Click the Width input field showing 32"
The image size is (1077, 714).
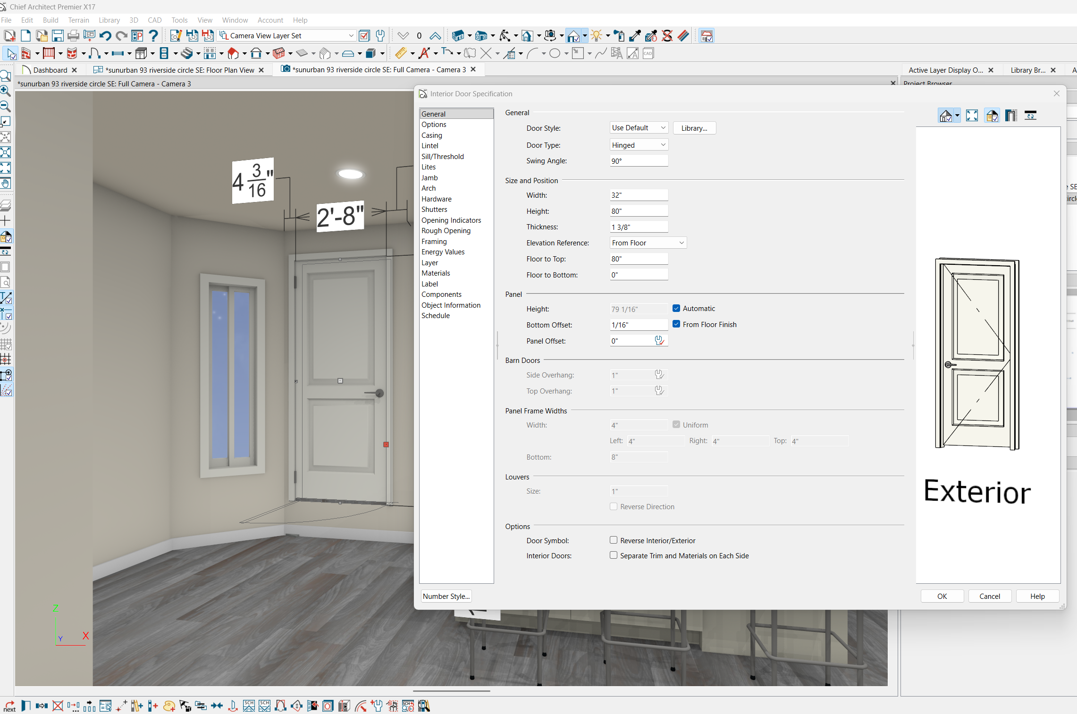[639, 195]
